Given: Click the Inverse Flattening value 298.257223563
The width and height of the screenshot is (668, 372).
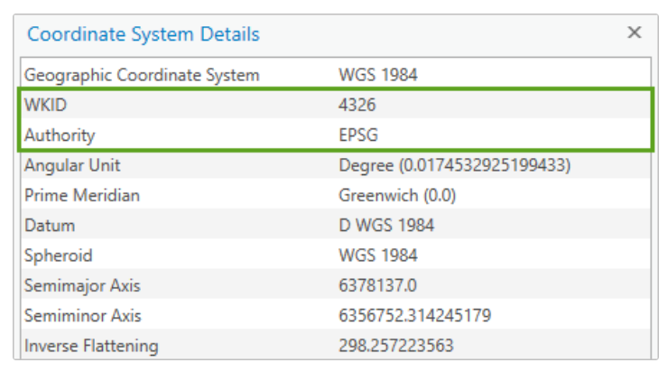Looking at the screenshot, I should tap(396, 346).
